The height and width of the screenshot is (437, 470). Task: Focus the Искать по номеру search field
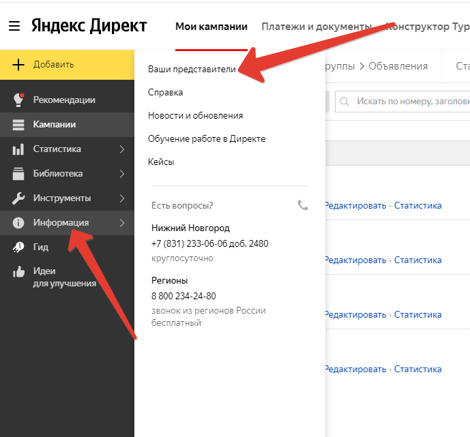(402, 102)
